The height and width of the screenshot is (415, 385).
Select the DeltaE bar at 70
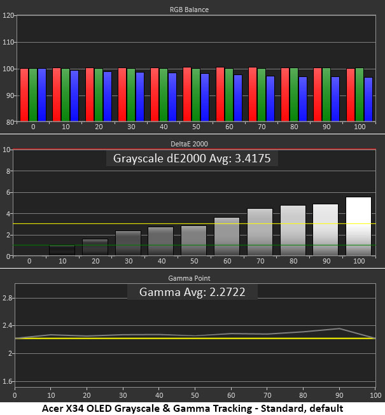(260, 232)
